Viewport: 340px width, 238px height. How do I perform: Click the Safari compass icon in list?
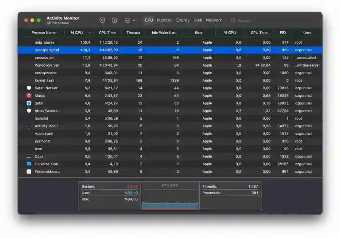tap(29, 103)
